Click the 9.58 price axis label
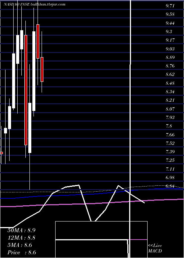184x258 pixels. click(x=170, y=14)
